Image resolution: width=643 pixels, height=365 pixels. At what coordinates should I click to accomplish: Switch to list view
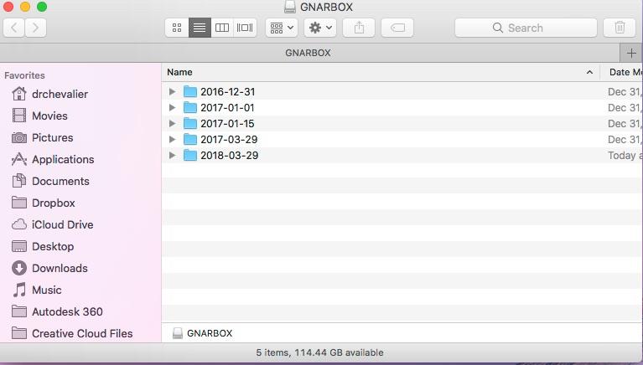pyautogui.click(x=200, y=28)
